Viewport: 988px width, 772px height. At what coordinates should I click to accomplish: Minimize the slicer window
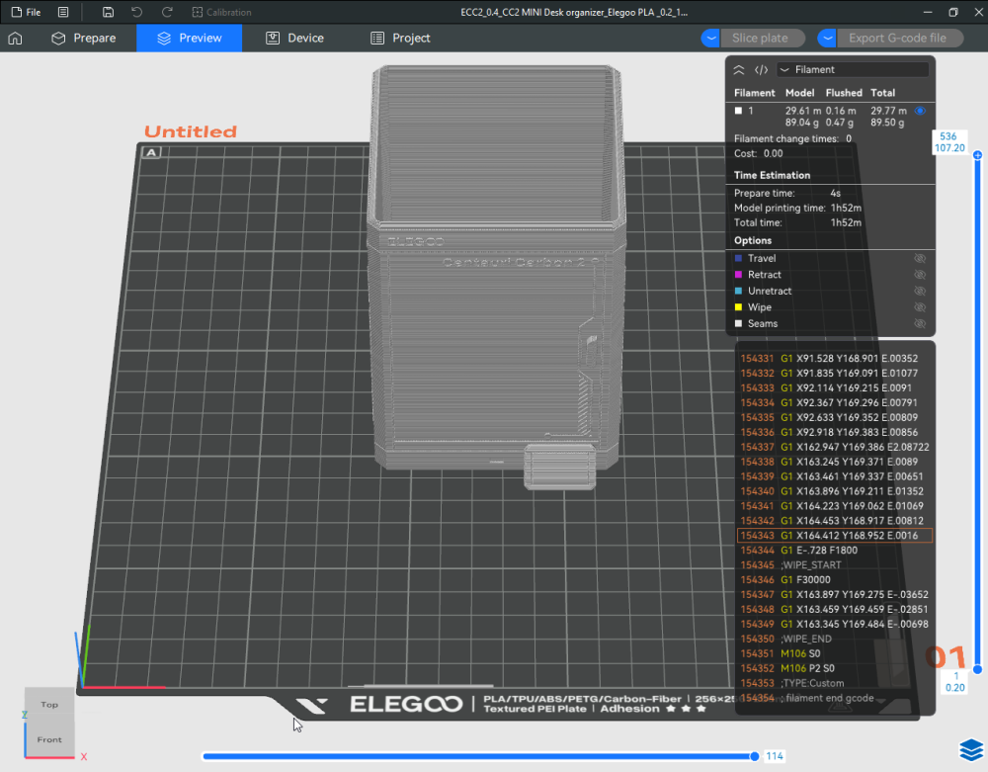pos(928,12)
